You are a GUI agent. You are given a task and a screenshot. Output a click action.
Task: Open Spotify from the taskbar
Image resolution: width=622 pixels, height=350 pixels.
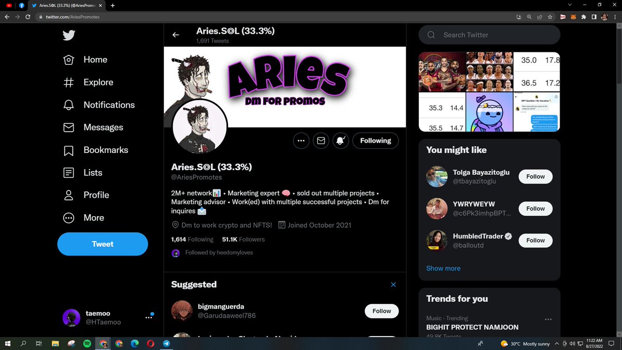pyautogui.click(x=87, y=343)
